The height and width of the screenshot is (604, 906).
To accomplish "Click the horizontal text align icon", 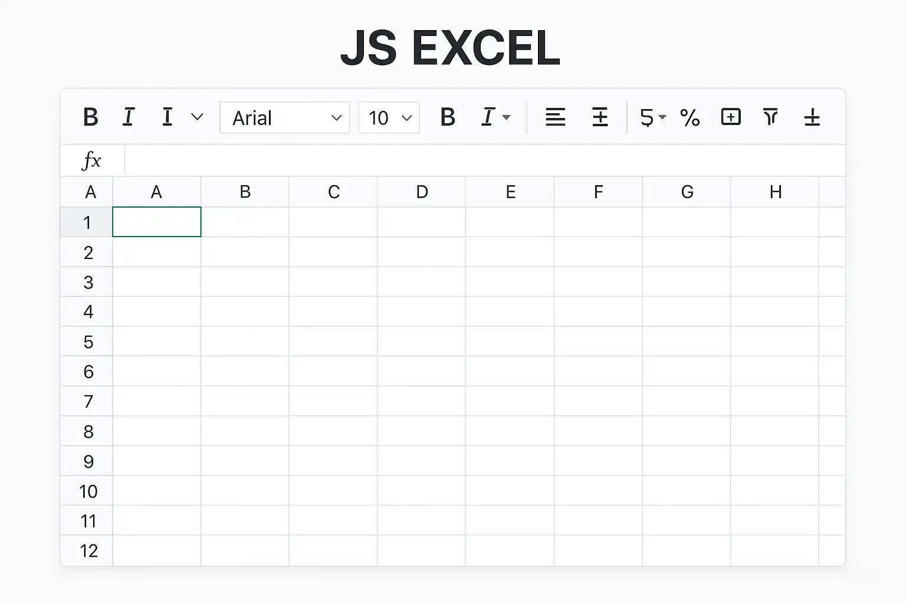I will (x=555, y=117).
